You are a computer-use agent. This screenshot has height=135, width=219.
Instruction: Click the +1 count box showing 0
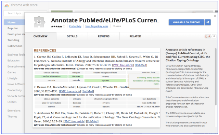pos(214,36)
